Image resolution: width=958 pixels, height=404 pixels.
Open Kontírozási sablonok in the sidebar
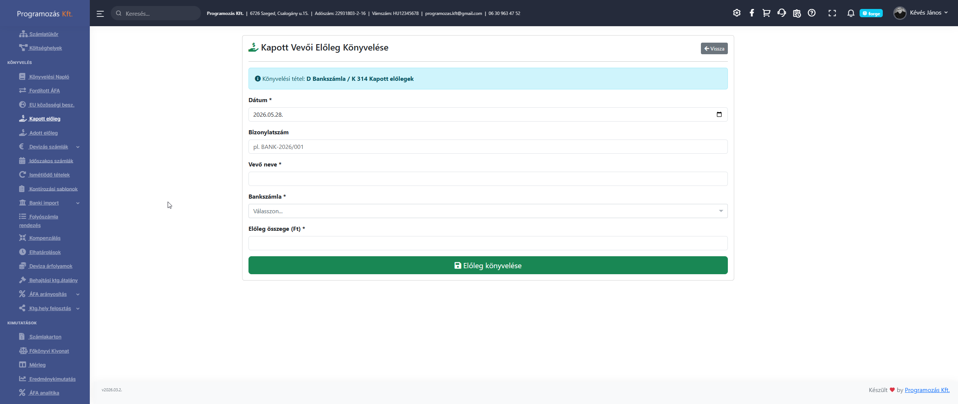click(49, 189)
